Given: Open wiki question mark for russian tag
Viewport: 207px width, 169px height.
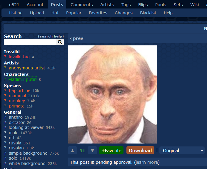Looking at the screenshot, I should point(5,148).
